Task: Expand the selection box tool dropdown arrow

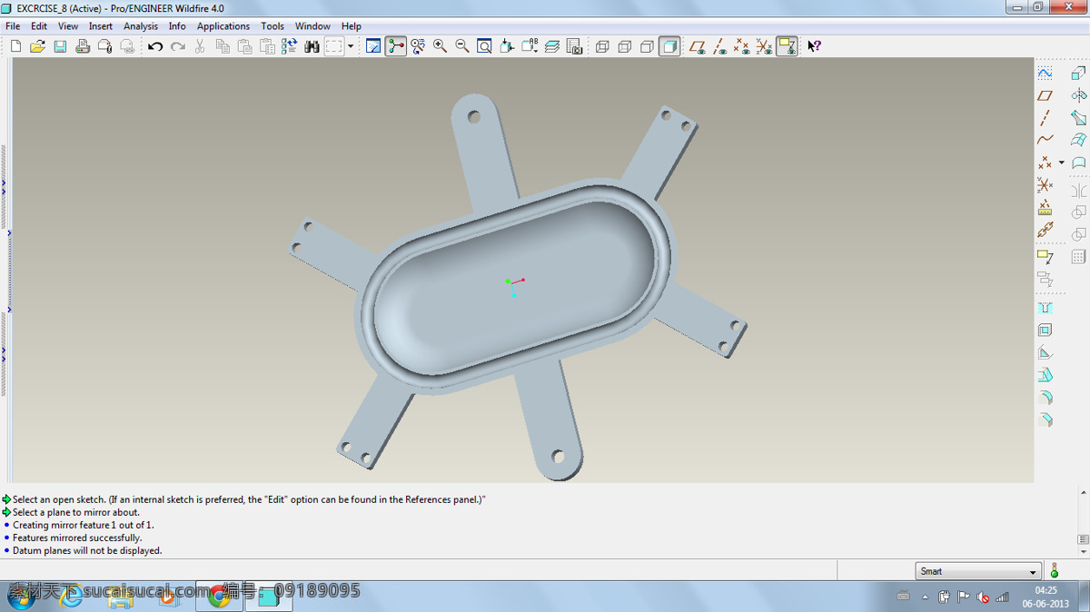Action: click(351, 46)
